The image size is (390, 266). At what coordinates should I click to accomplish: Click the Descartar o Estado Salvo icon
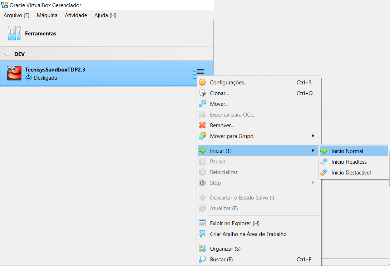(x=202, y=197)
